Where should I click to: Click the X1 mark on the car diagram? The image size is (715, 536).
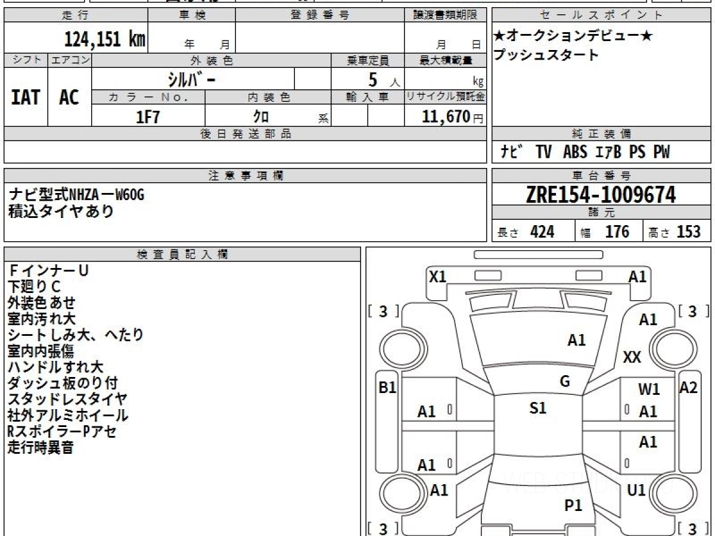click(x=438, y=276)
